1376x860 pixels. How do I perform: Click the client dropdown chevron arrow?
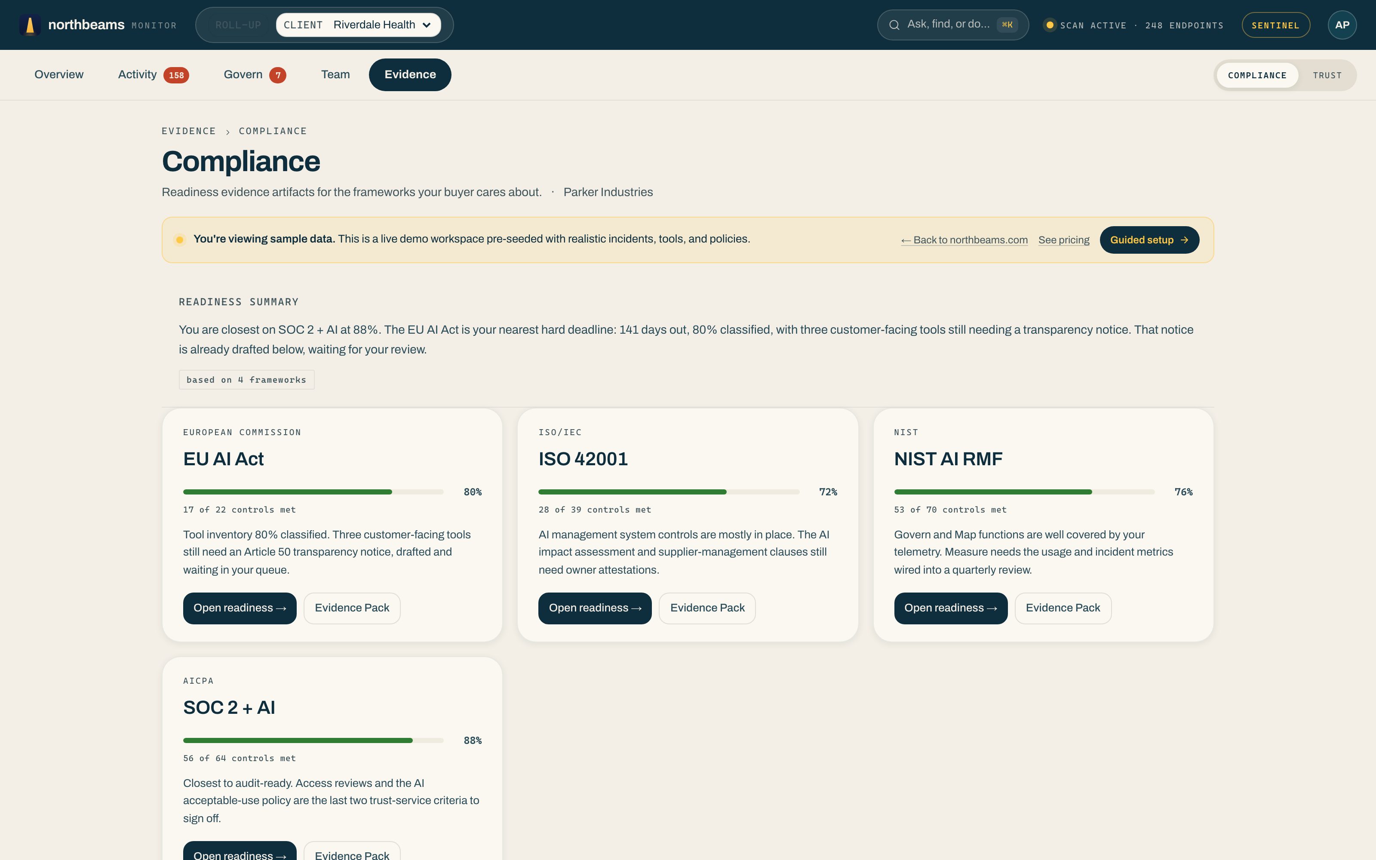click(x=427, y=25)
